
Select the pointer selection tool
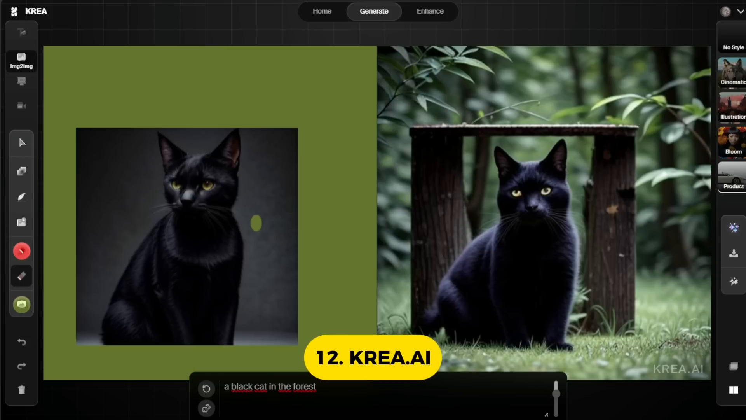click(22, 143)
